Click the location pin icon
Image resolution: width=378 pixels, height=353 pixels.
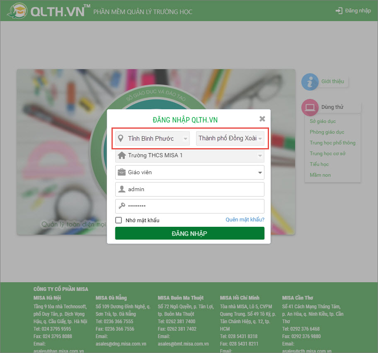[121, 138]
